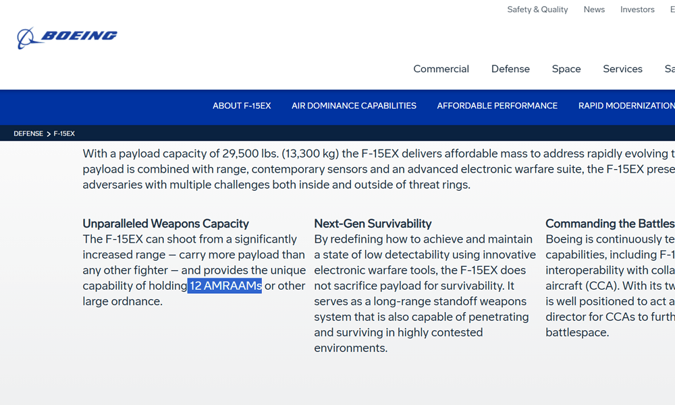Go to the Rapid Modernization section
This screenshot has height=405, width=675.
[626, 106]
